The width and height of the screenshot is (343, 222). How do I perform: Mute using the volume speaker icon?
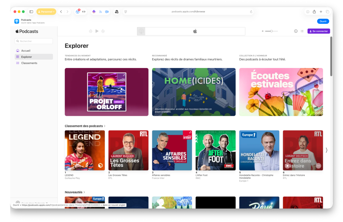tap(263, 31)
